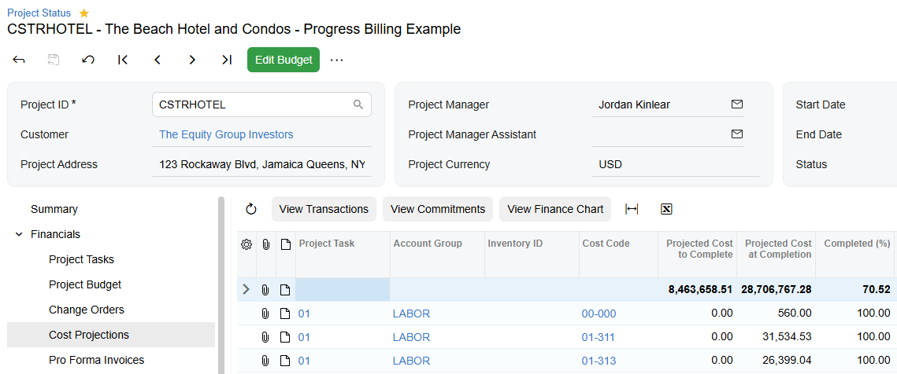Click the favorite star next to Project Status

(84, 13)
